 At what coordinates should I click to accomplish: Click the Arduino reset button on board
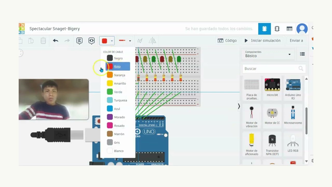coord(98,121)
